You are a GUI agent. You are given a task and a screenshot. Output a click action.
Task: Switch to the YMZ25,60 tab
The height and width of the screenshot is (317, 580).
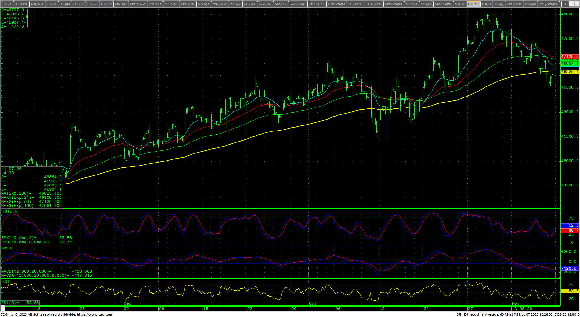317,4
